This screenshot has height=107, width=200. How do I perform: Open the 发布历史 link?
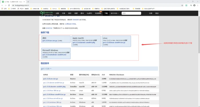(x=49, y=28)
